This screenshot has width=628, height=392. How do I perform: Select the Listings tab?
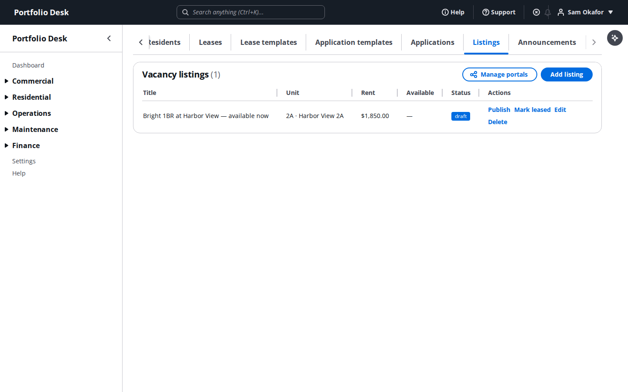486,42
